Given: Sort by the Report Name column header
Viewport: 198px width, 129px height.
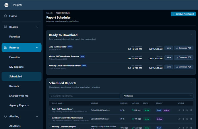Looking at the screenshot, I should [58, 103].
